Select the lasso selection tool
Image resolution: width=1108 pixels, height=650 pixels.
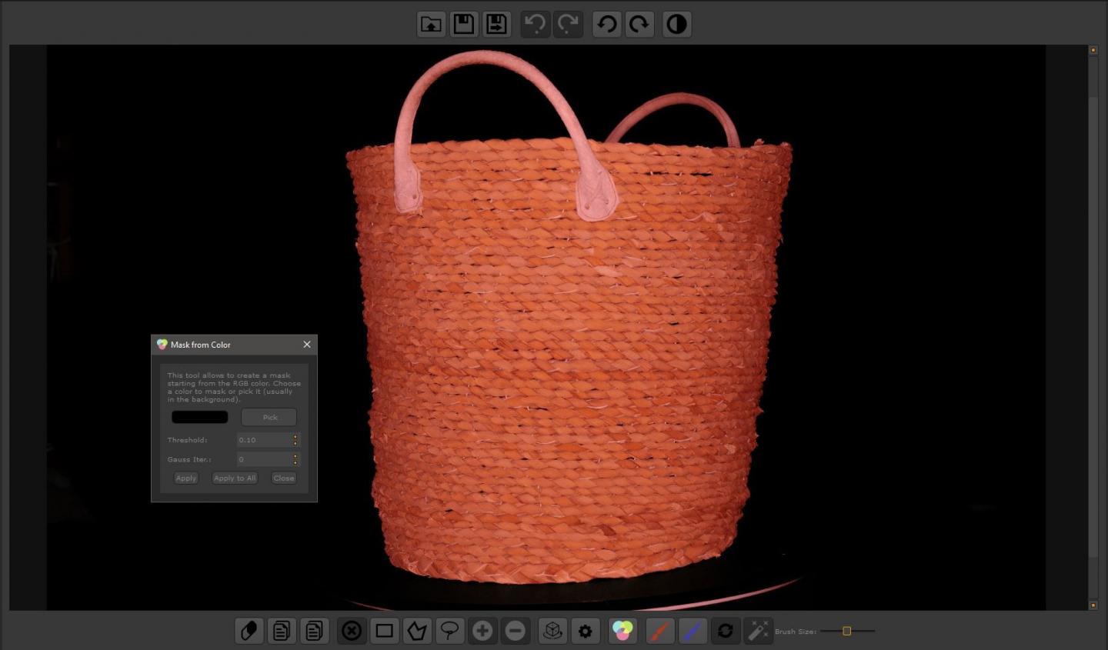click(x=449, y=631)
